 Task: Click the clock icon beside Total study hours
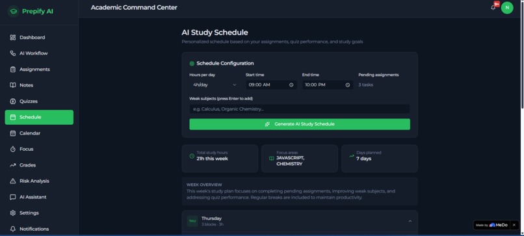point(192,156)
